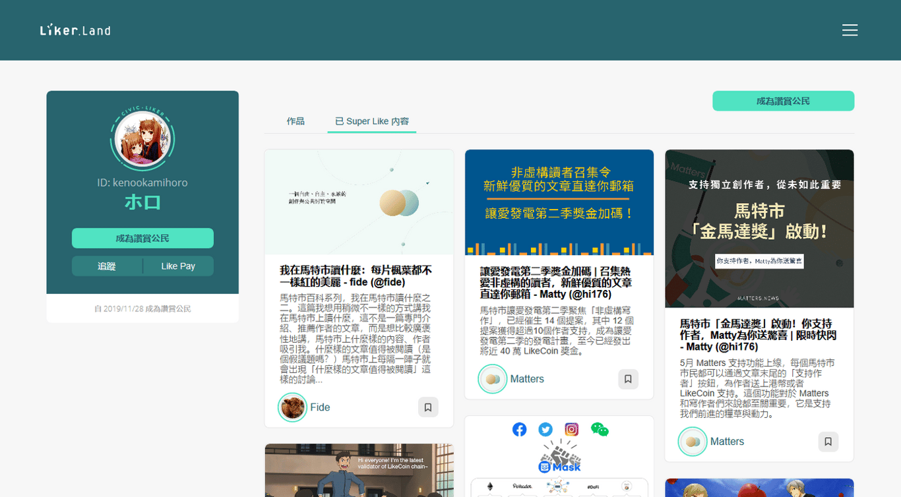
Task: Open the Mask social icons card image
Action: point(559,456)
